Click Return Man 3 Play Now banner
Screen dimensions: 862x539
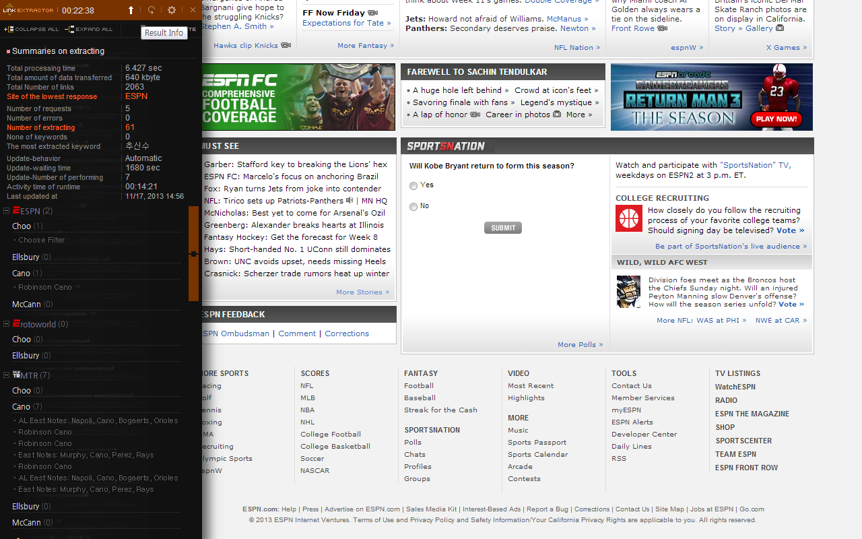pos(712,97)
